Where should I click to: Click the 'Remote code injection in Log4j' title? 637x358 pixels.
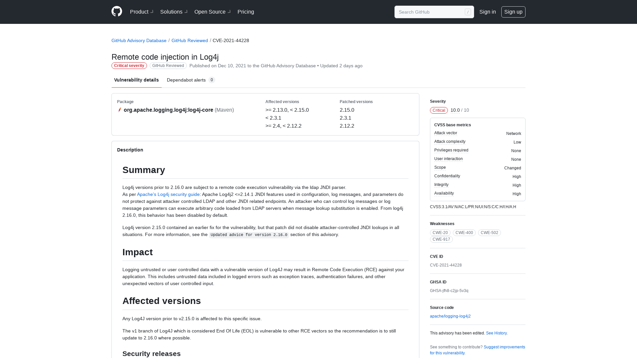coord(165,57)
